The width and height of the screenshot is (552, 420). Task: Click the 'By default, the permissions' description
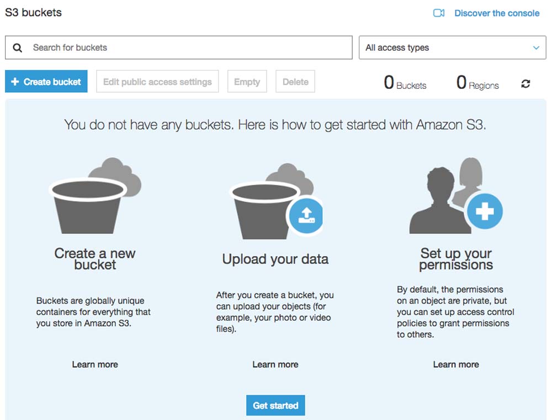point(455,312)
